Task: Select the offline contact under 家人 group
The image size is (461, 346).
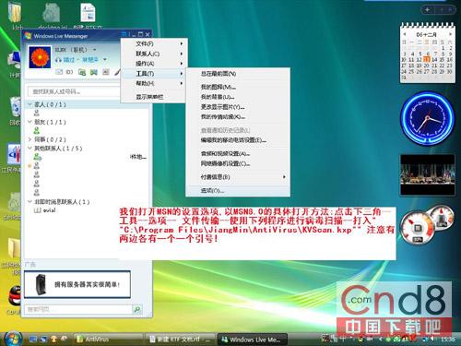Action: tap(37, 113)
